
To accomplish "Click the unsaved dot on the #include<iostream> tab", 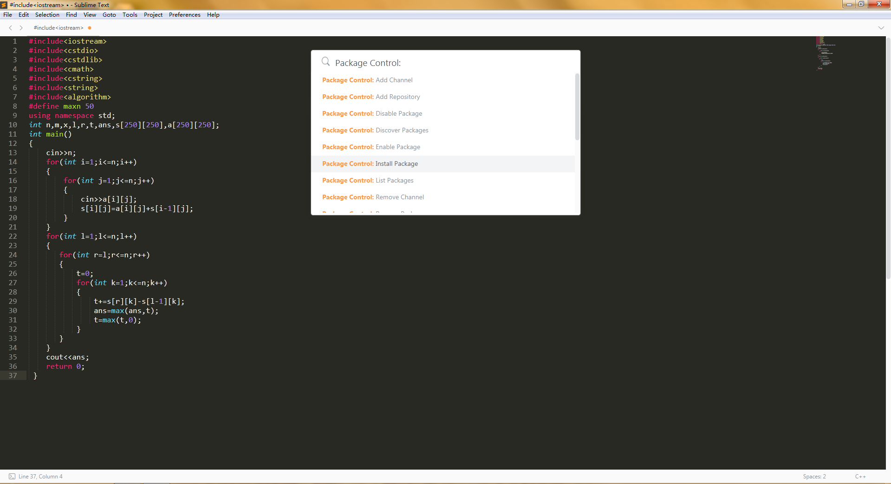I will pos(90,28).
